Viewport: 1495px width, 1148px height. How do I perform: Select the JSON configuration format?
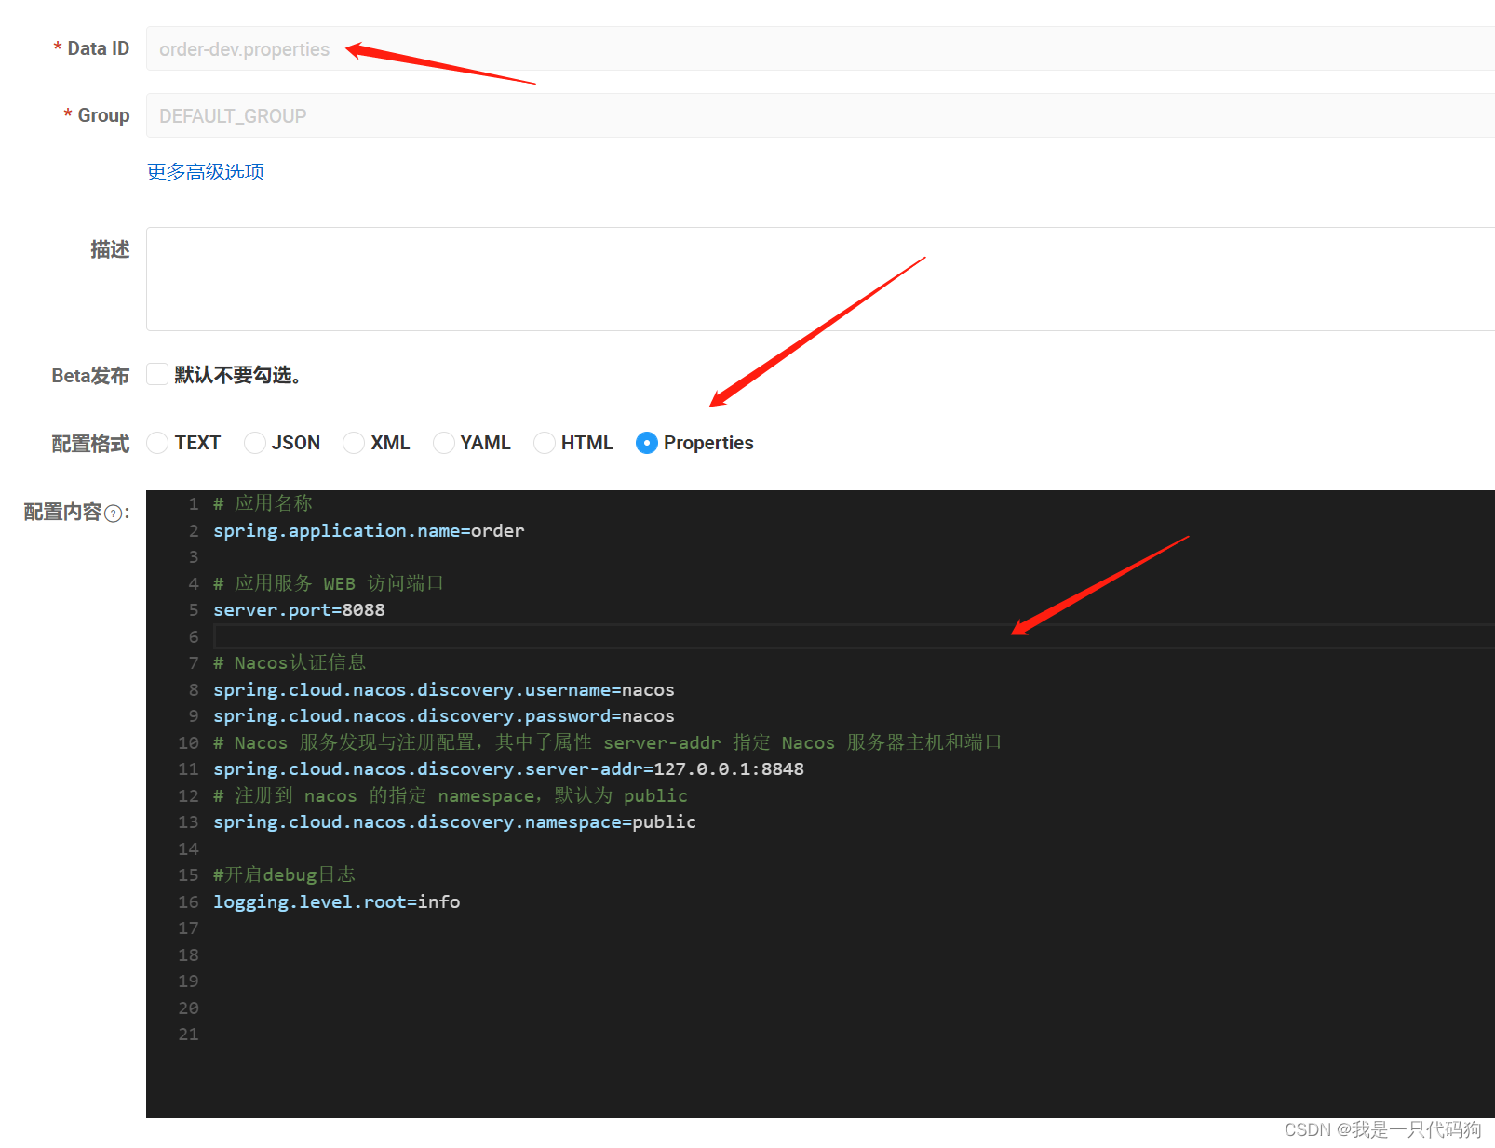(255, 443)
